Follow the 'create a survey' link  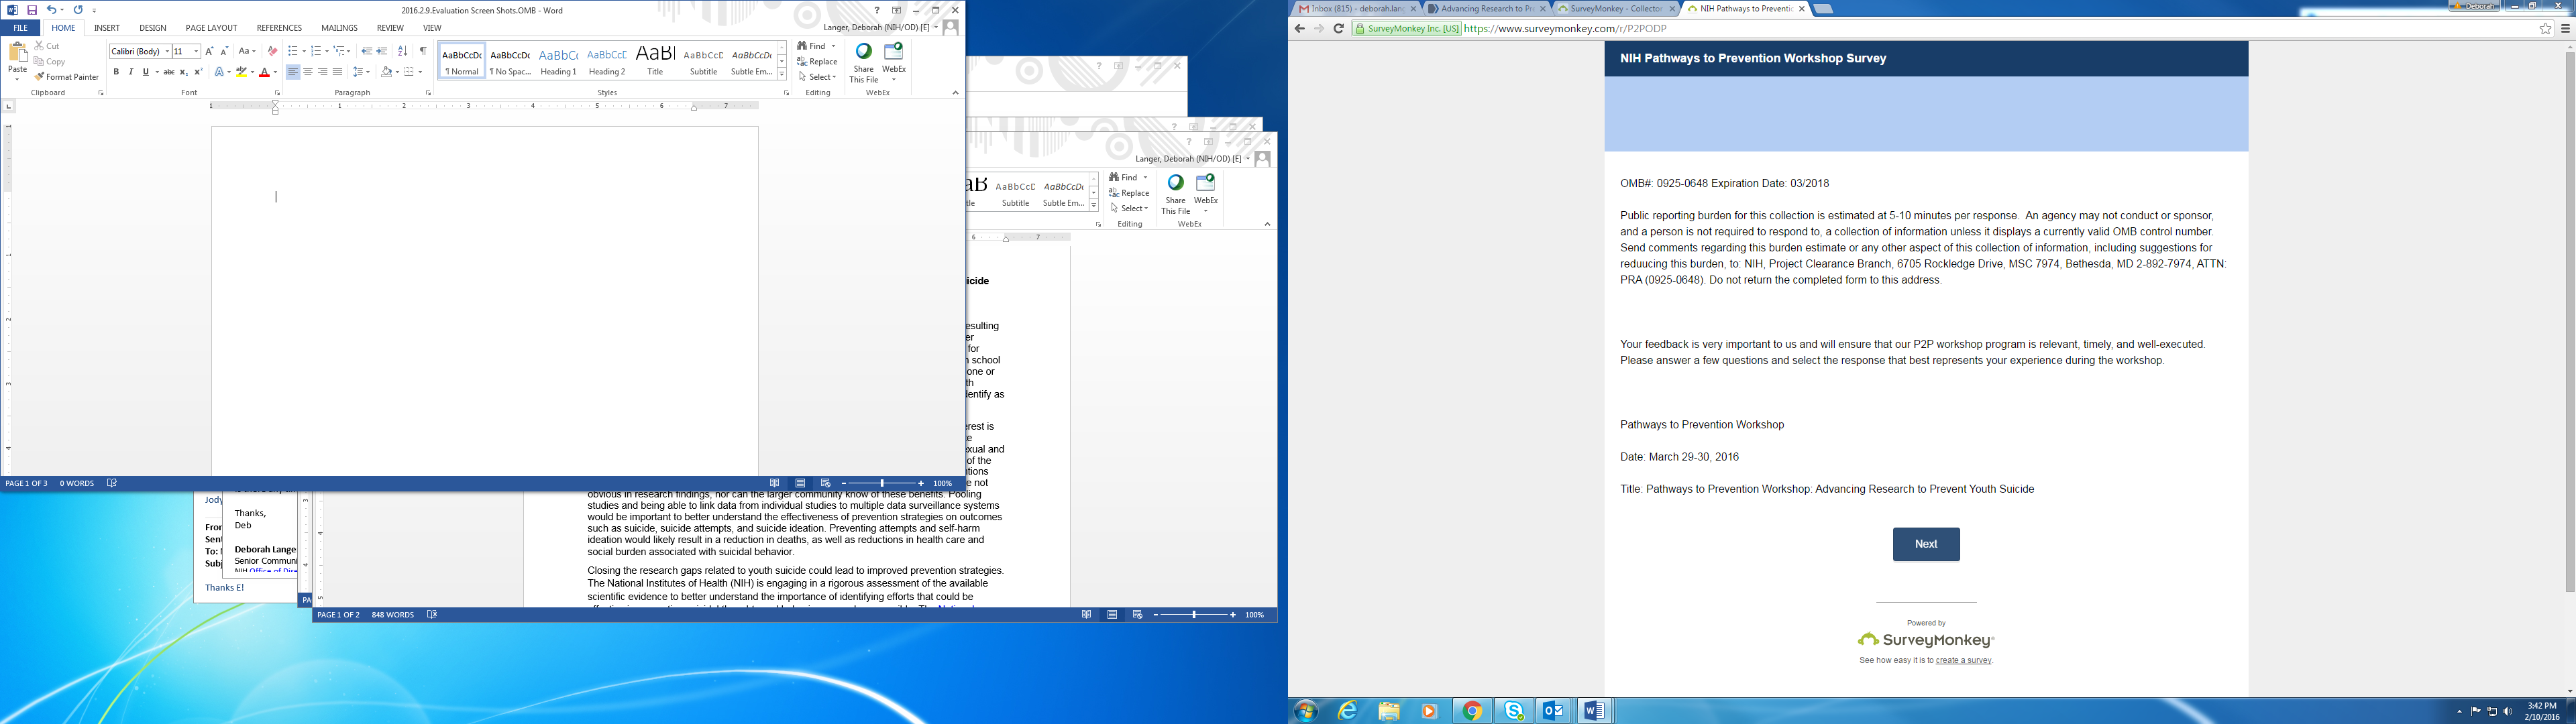click(x=1963, y=661)
